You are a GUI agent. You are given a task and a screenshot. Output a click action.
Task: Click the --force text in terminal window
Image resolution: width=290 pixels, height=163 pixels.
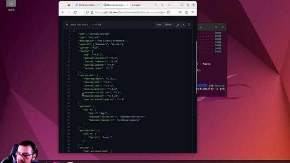point(205,64)
